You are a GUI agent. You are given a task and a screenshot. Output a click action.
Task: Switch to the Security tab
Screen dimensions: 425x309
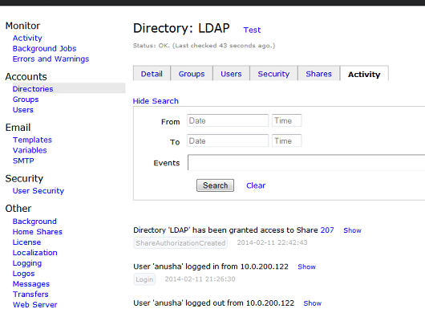pyautogui.click(x=273, y=74)
